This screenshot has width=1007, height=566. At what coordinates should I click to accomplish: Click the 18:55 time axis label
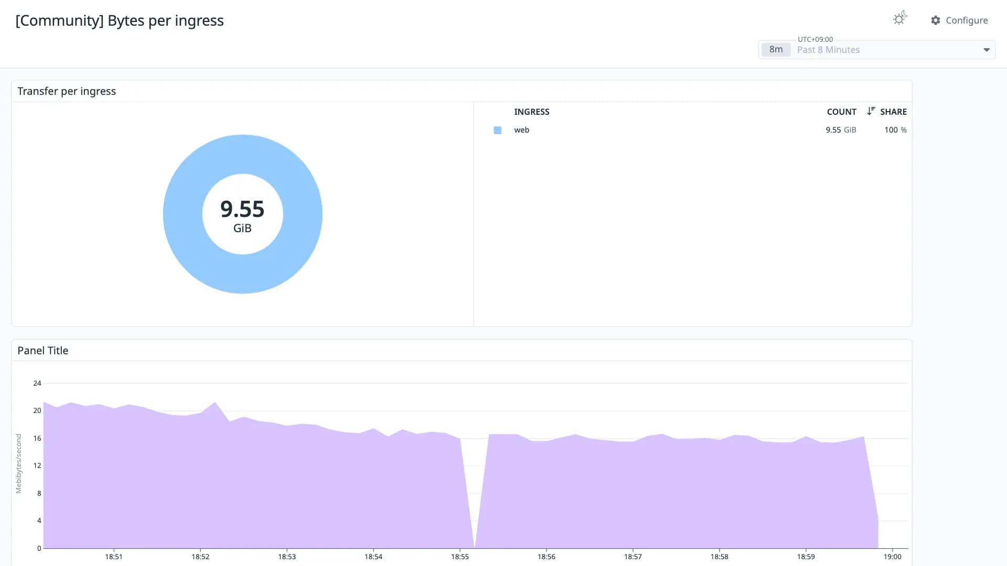coord(460,557)
